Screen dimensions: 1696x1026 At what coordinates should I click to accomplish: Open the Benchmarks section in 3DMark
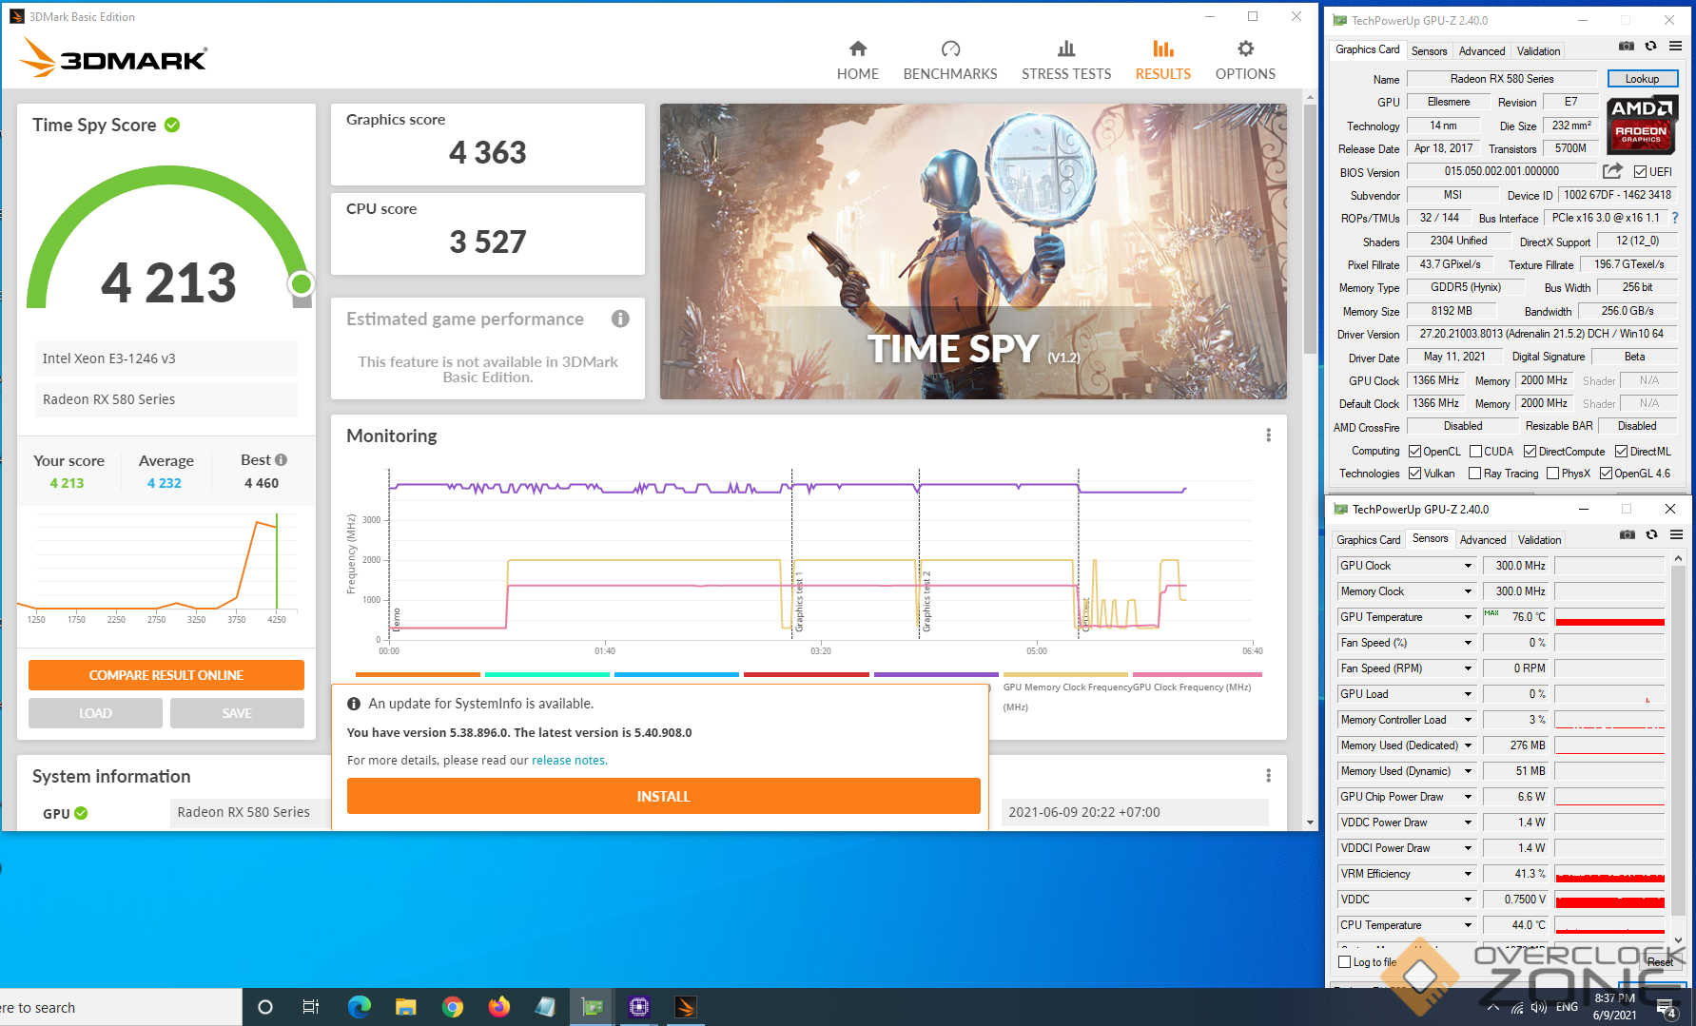949,60
